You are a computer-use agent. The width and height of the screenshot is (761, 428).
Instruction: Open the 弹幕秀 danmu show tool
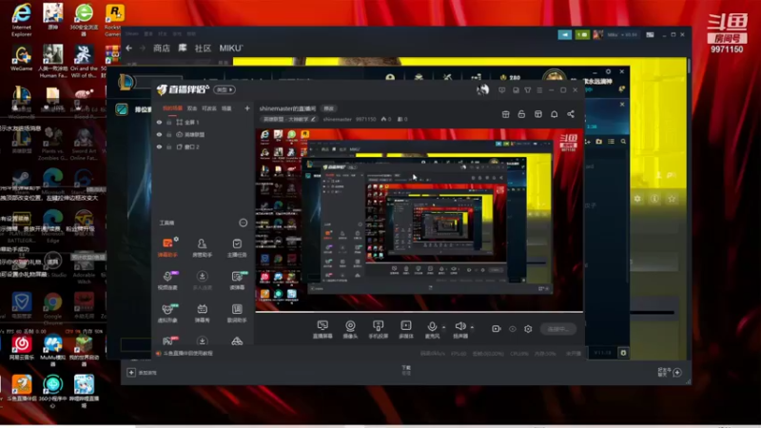point(202,313)
